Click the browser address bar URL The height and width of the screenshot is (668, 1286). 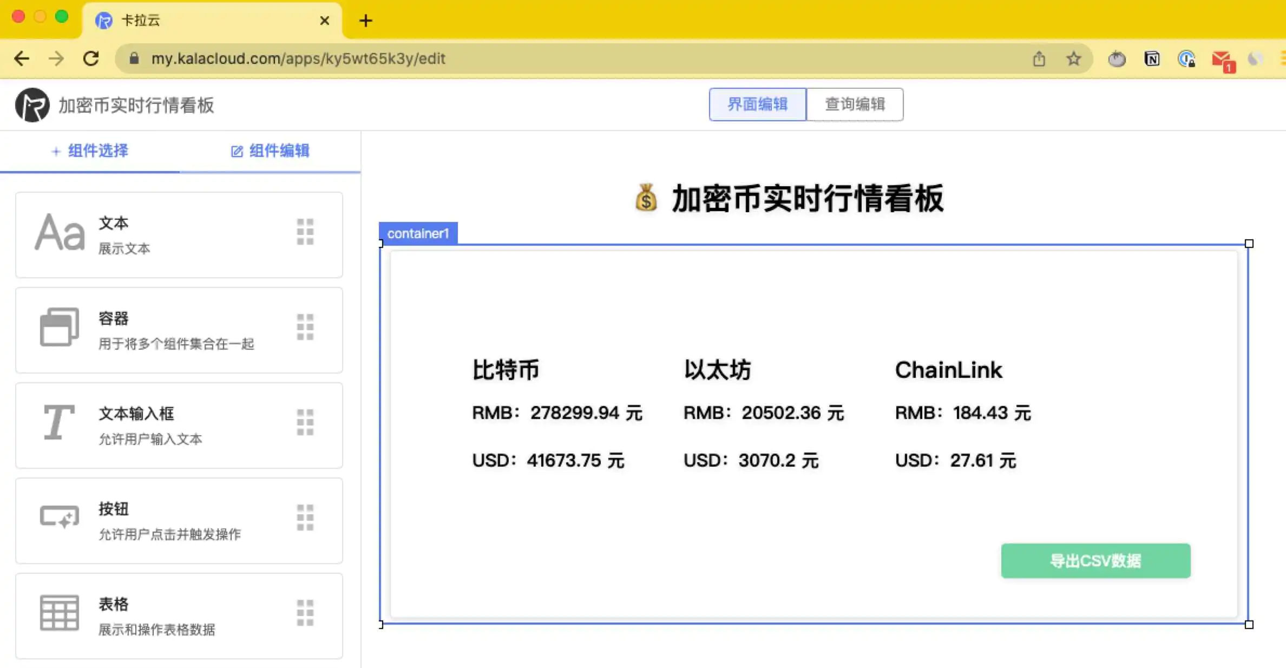[298, 58]
